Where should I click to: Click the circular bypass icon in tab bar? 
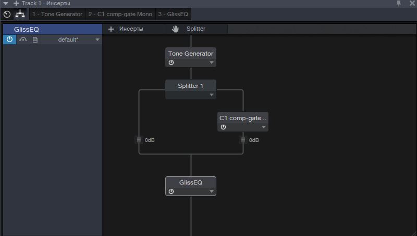click(x=7, y=15)
